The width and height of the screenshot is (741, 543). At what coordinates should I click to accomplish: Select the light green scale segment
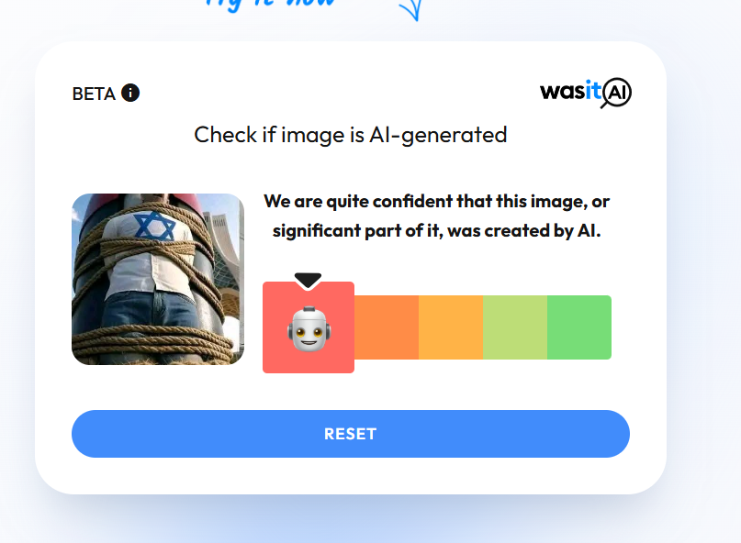[x=515, y=327]
